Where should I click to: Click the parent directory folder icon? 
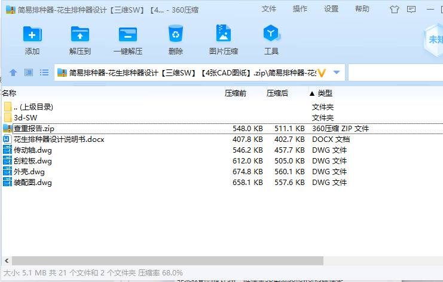(8, 107)
